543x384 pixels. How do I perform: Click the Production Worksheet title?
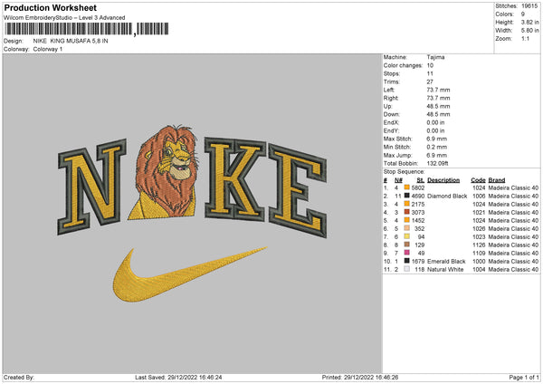coord(50,7)
